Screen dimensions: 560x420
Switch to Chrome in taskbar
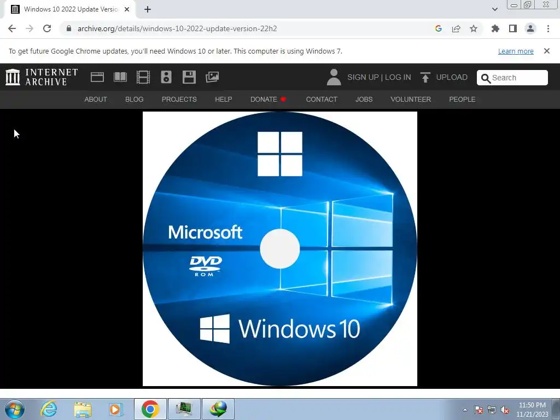150,409
